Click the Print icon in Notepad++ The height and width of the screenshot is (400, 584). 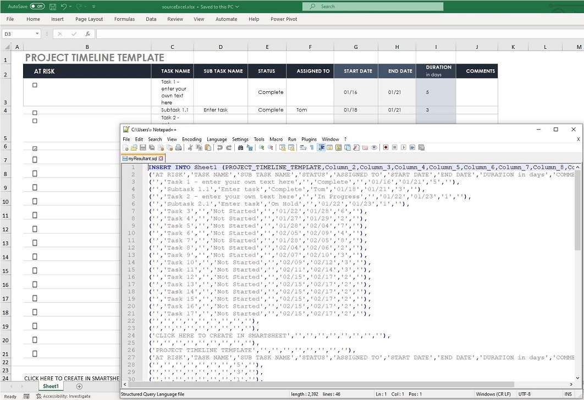[178, 147]
